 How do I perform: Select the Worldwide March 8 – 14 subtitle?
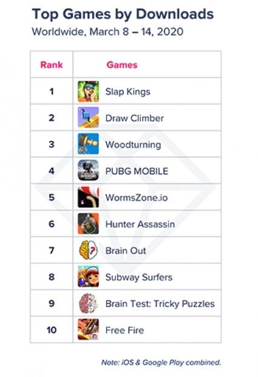pyautogui.click(x=107, y=32)
